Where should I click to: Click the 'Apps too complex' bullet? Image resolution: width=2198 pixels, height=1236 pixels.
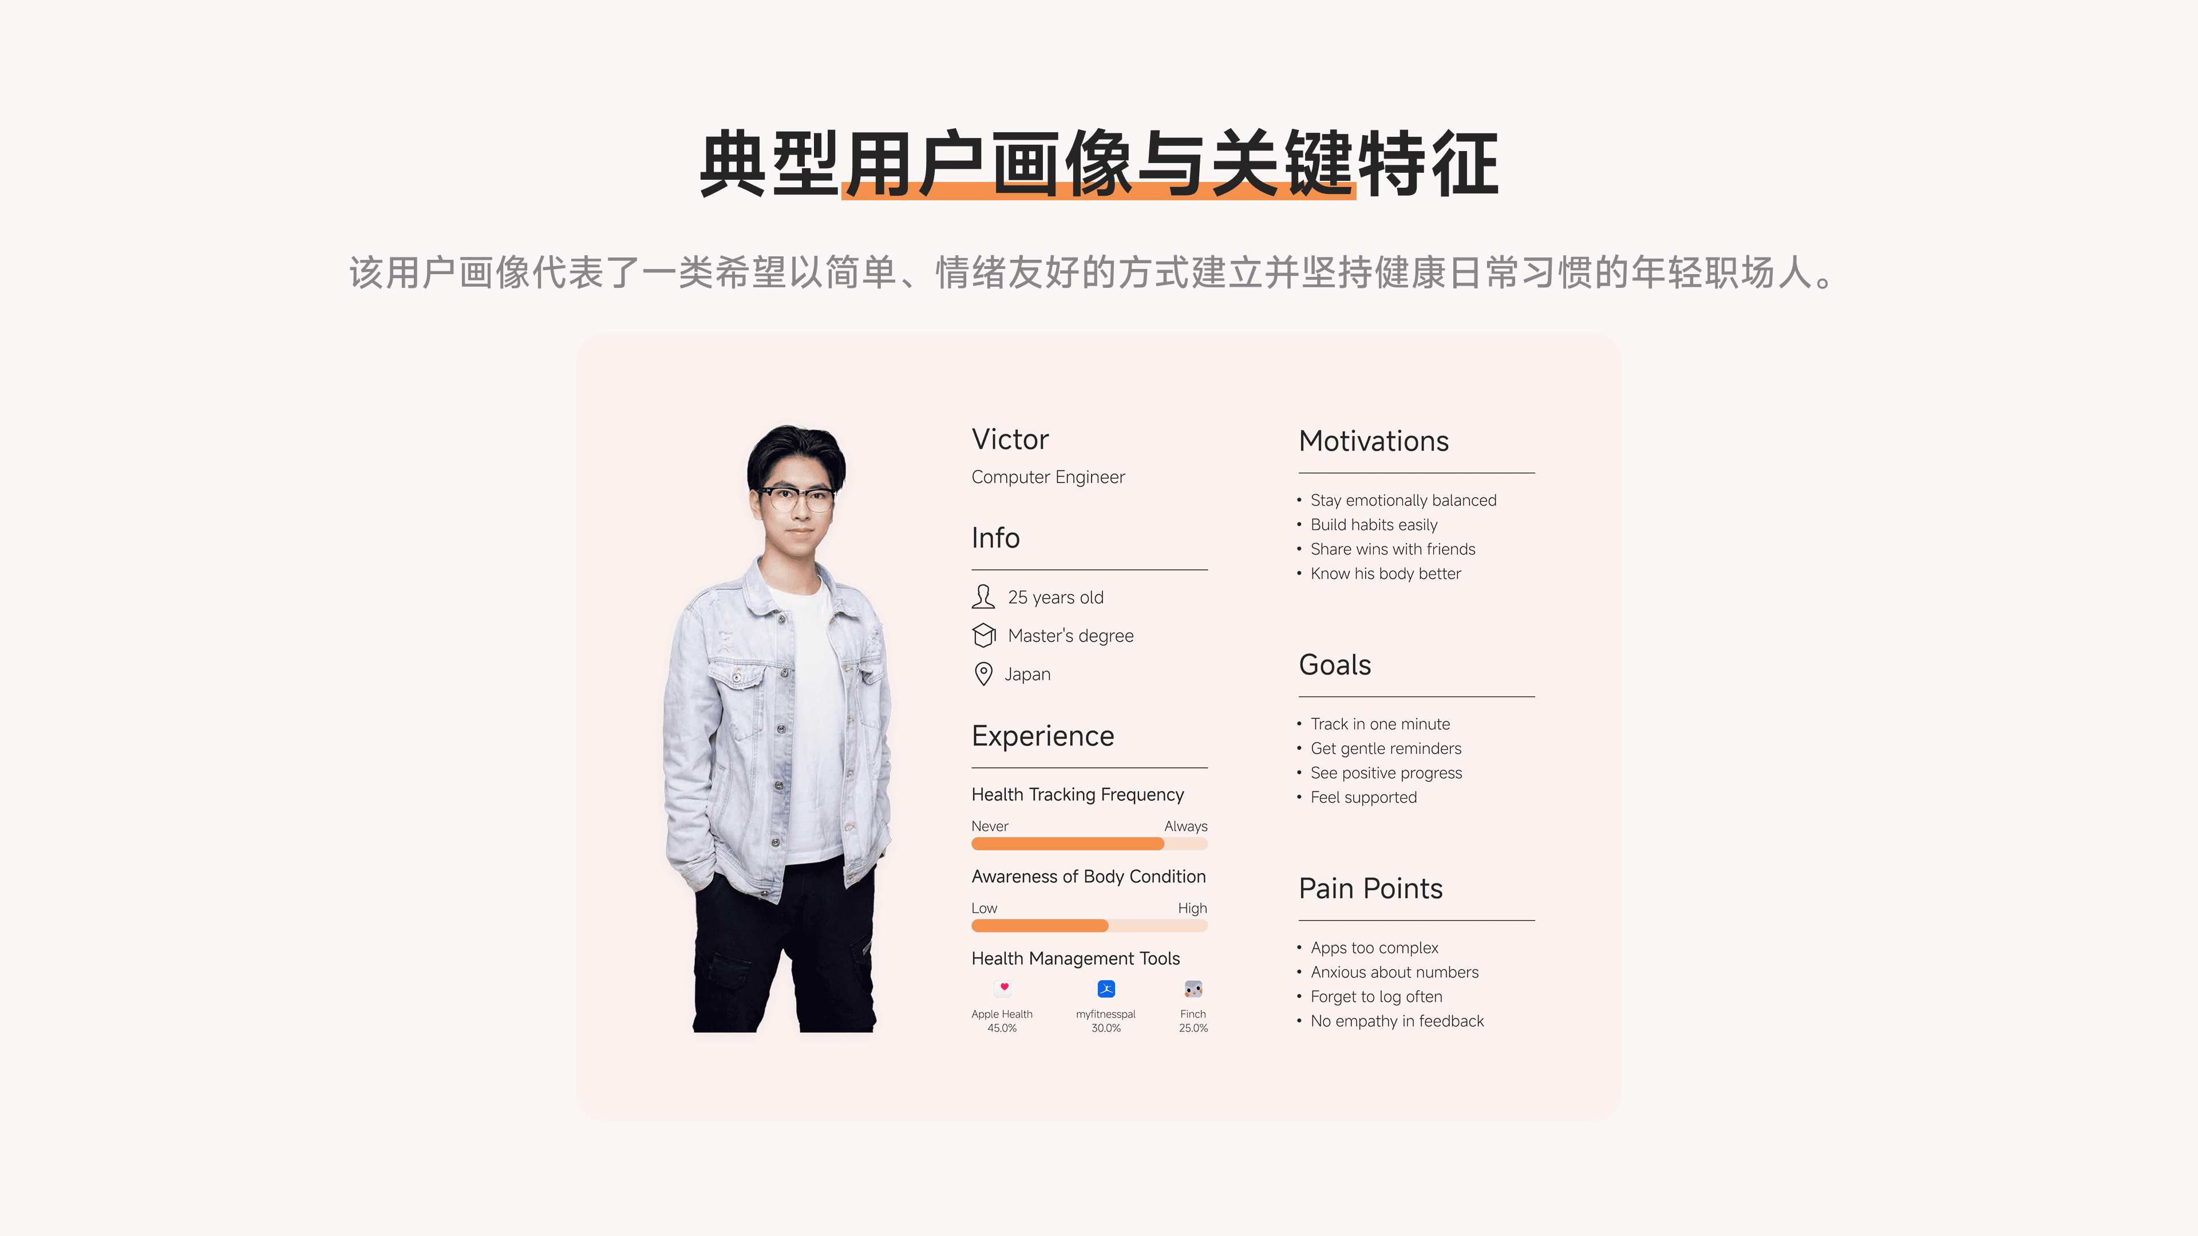[x=1374, y=948]
